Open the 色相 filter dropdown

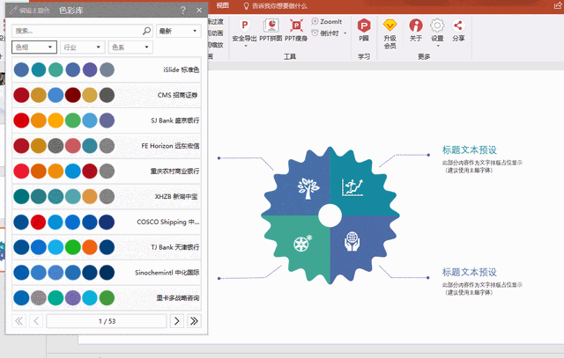click(x=34, y=47)
